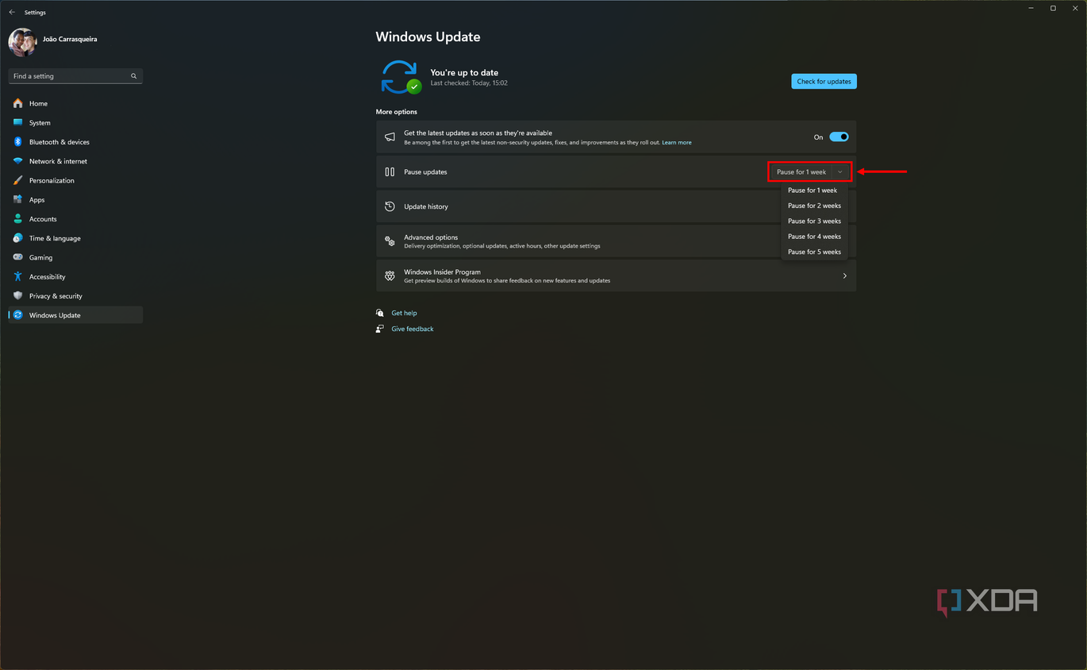Click the Windows Update sidebar icon
Viewport: 1087px width, 670px height.
[x=17, y=315]
